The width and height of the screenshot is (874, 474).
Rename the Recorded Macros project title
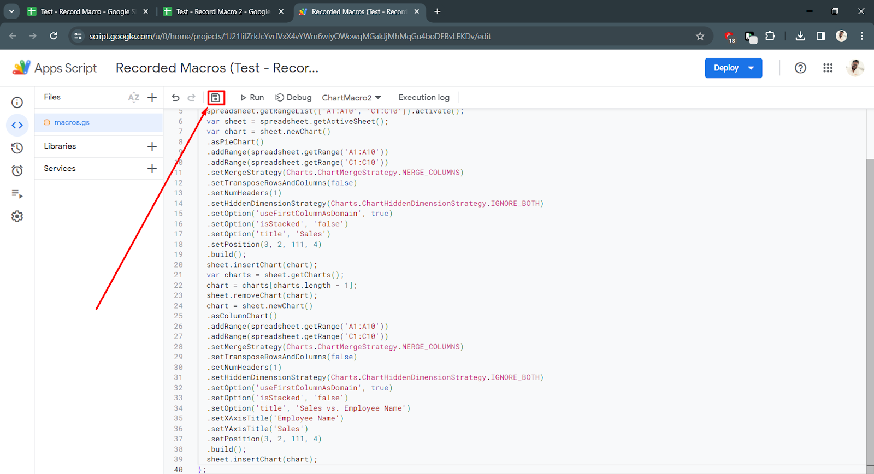click(x=217, y=68)
